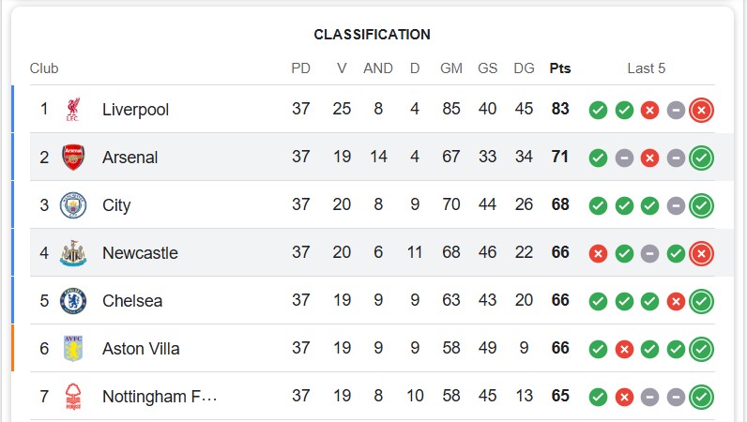This screenshot has width=747, height=422.
Task: Click the Manchester City club crest
Action: pyautogui.click(x=73, y=205)
